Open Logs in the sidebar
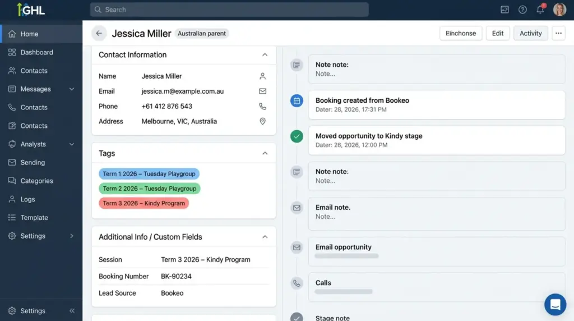The height and width of the screenshot is (321, 574). coord(41,199)
